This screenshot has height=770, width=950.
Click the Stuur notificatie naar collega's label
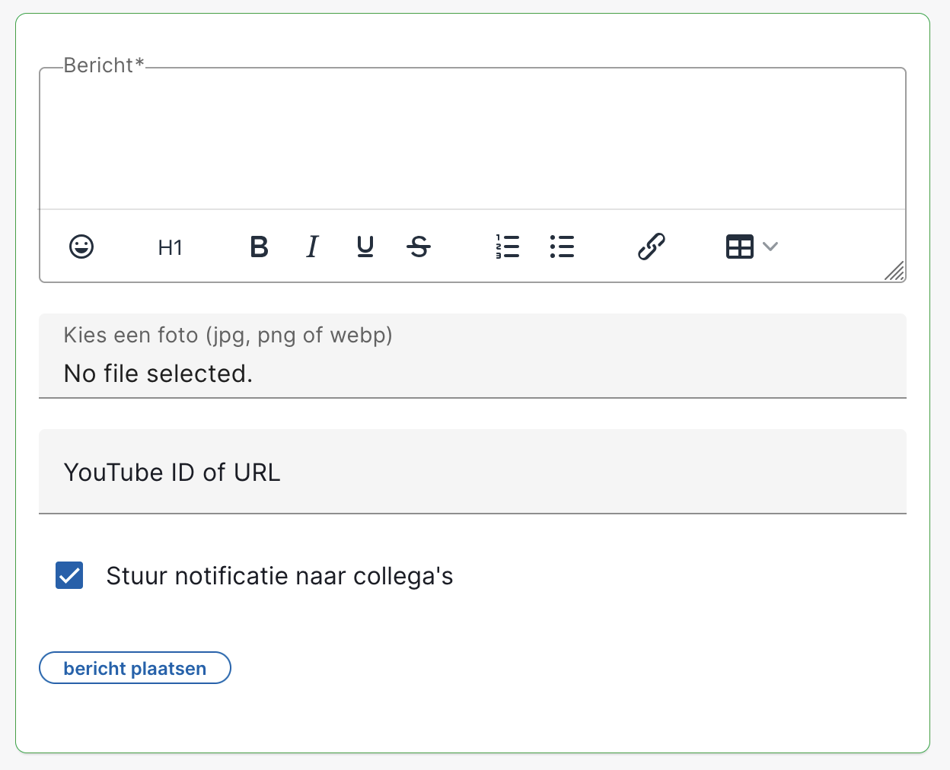click(279, 576)
